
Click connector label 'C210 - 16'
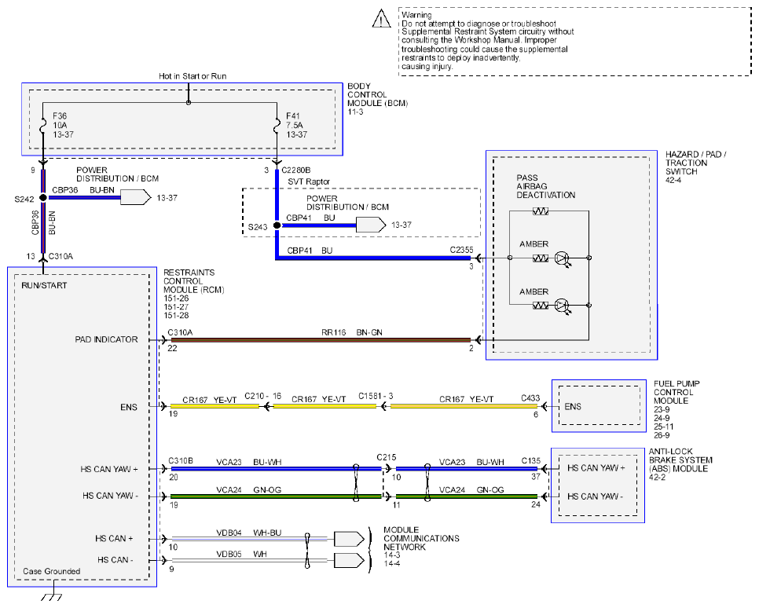click(263, 396)
